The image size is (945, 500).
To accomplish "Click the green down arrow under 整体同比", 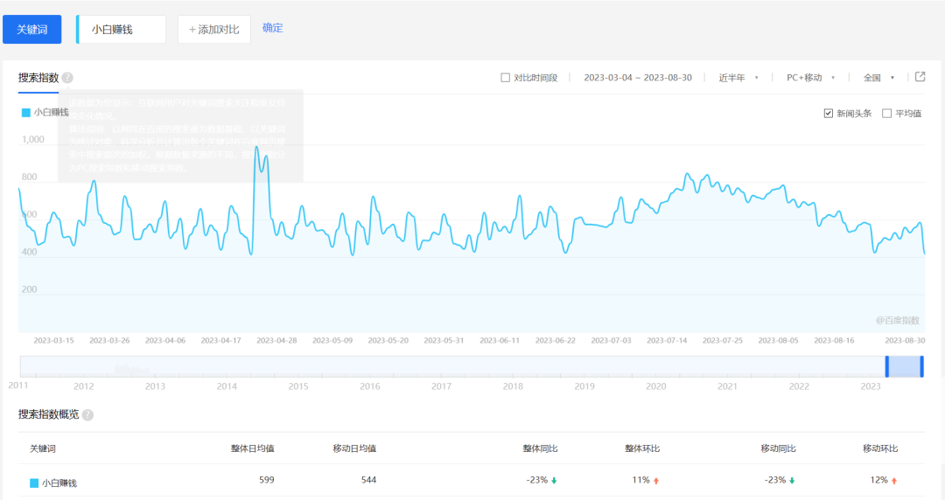I will [554, 480].
